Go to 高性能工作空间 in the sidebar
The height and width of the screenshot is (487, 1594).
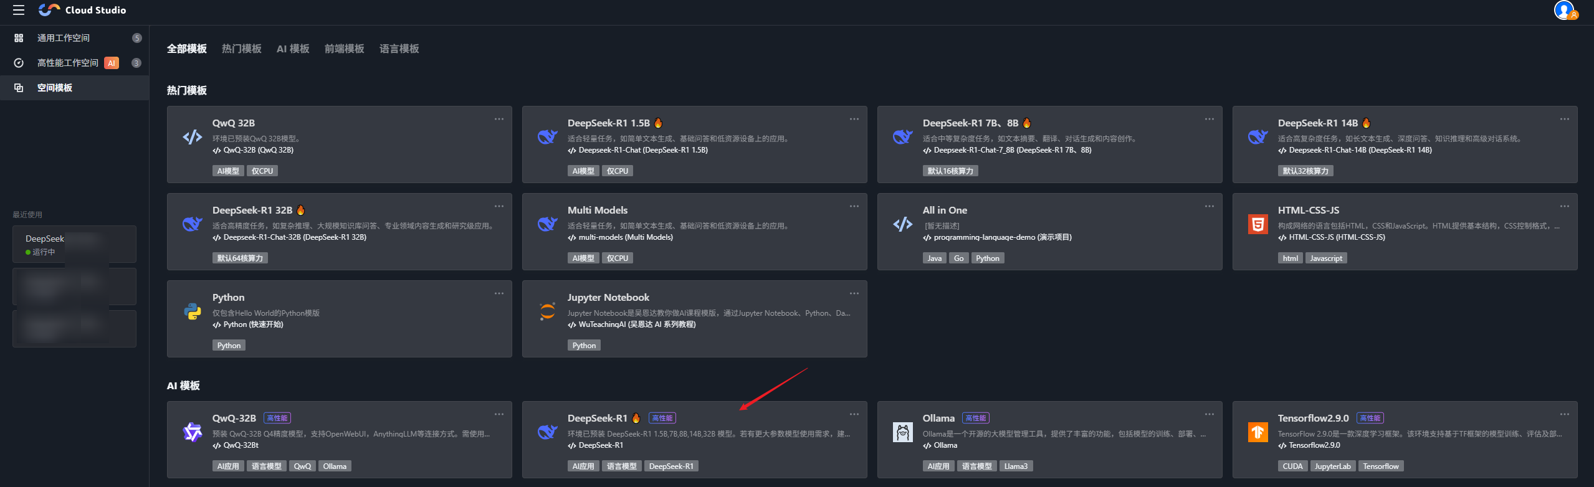click(75, 63)
